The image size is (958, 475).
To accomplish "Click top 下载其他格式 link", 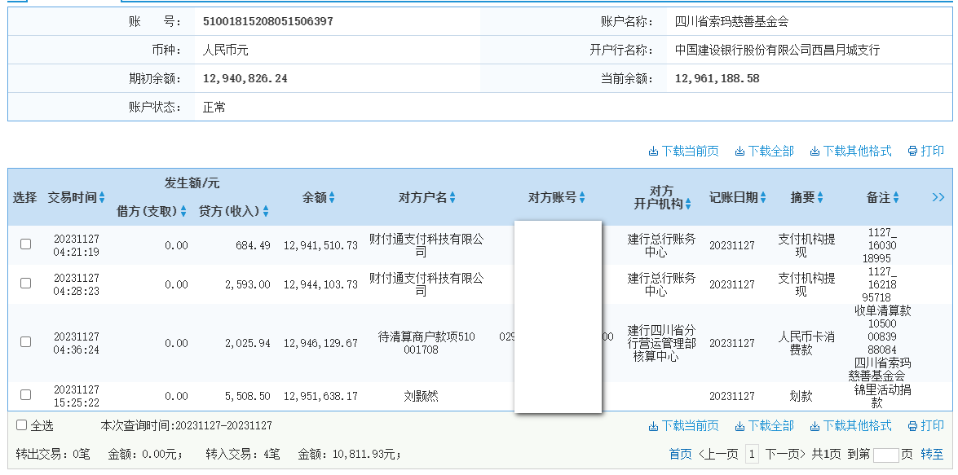I will [850, 151].
